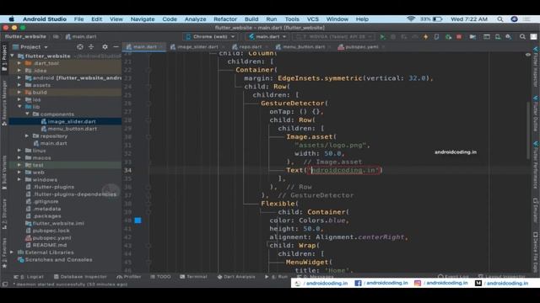Click the Colors.blue value in code
The height and width of the screenshot is (303, 540).
click(322, 221)
